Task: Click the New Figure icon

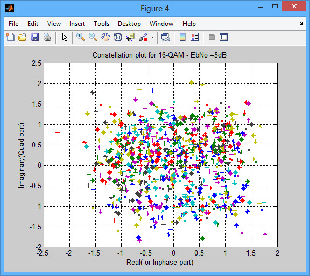Action: [x=10, y=37]
